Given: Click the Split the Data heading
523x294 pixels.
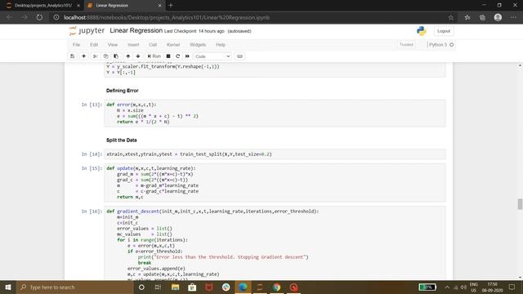Looking at the screenshot, I should click(122, 140).
